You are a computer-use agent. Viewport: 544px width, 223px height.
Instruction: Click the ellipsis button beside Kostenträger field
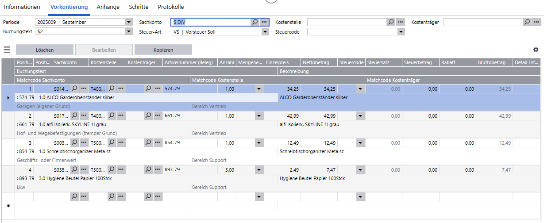coord(536,22)
